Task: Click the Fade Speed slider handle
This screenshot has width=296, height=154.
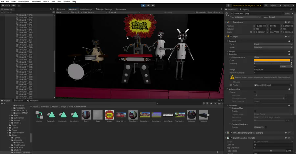Action: click(x=271, y=151)
